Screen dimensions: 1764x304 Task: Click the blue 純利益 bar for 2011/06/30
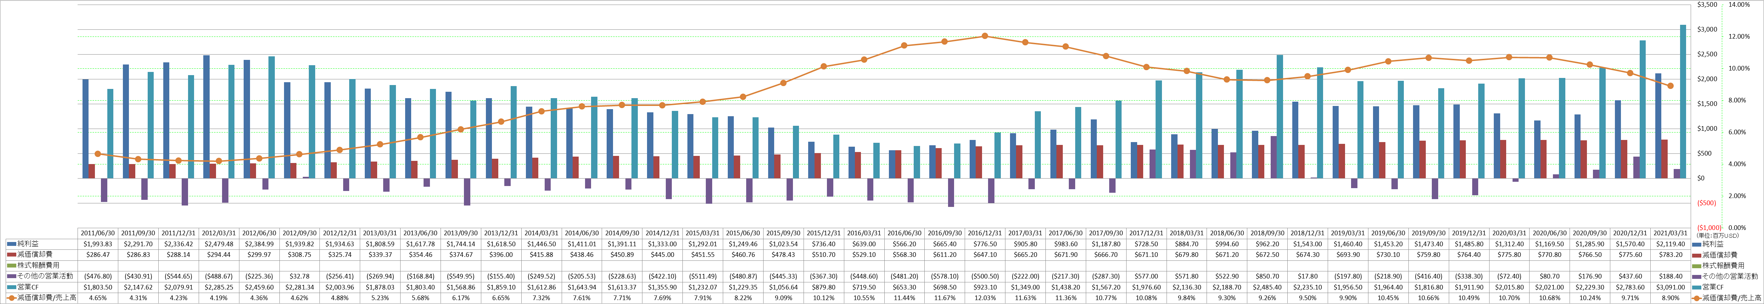click(85, 129)
